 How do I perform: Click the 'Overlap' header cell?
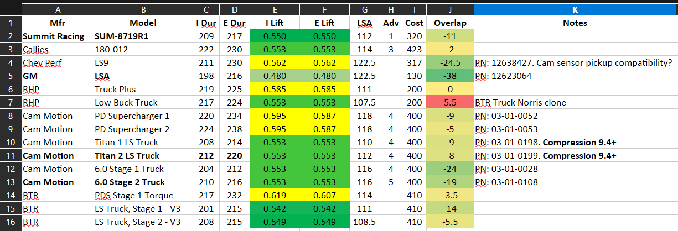click(450, 23)
